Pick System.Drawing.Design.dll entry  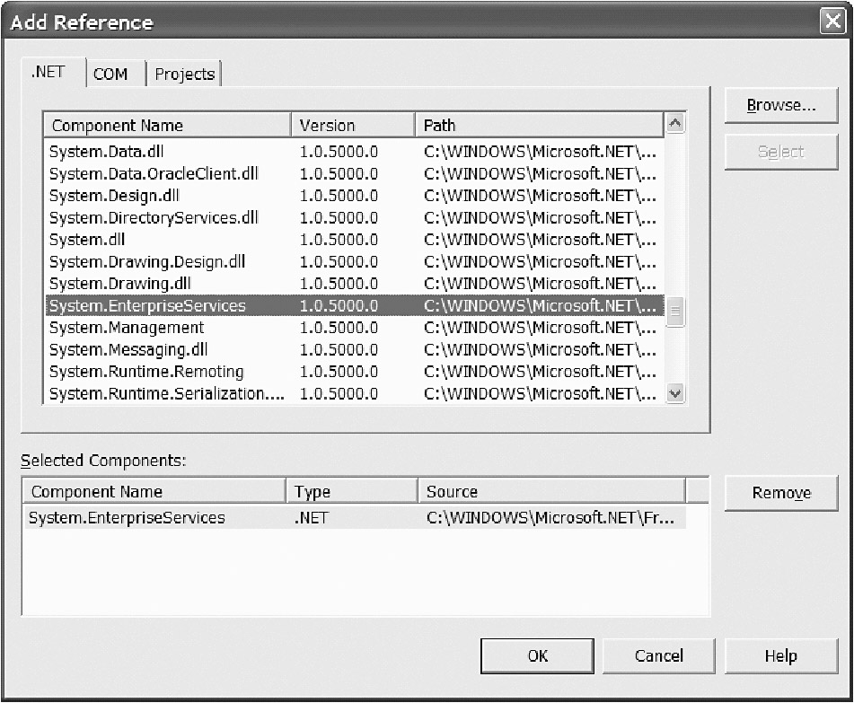[147, 262]
